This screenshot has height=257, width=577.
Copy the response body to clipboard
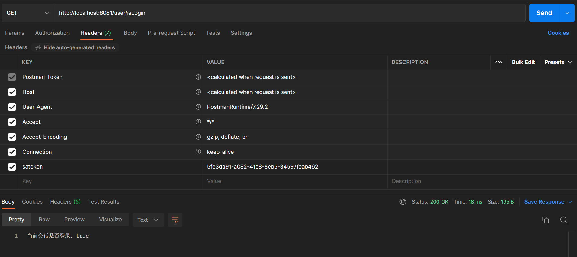click(x=545, y=220)
